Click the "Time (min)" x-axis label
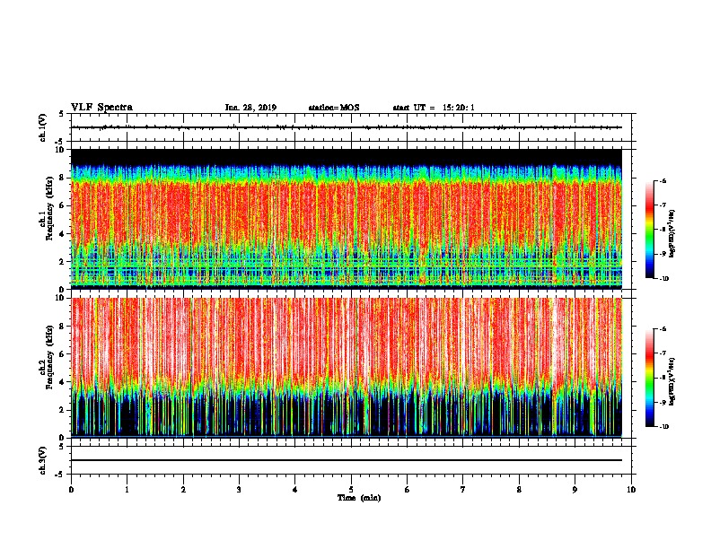The height and width of the screenshot is (549, 711). pos(359,498)
